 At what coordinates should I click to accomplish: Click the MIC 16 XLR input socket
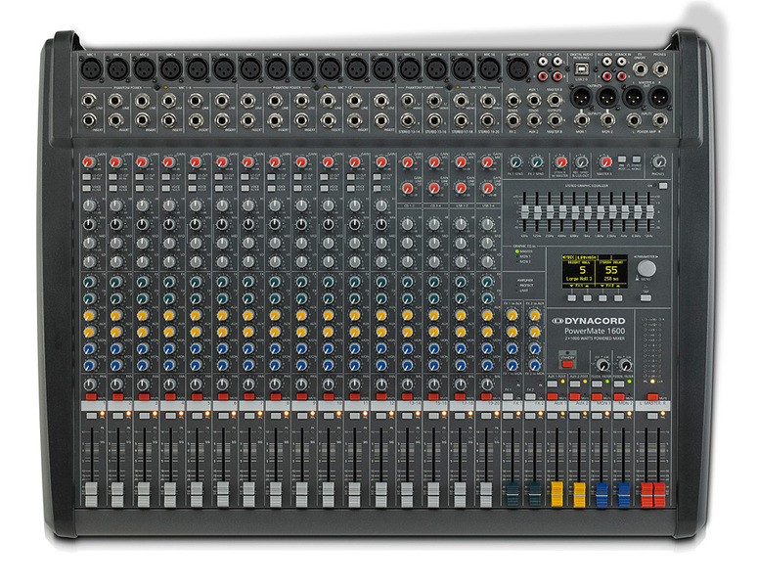[x=489, y=69]
